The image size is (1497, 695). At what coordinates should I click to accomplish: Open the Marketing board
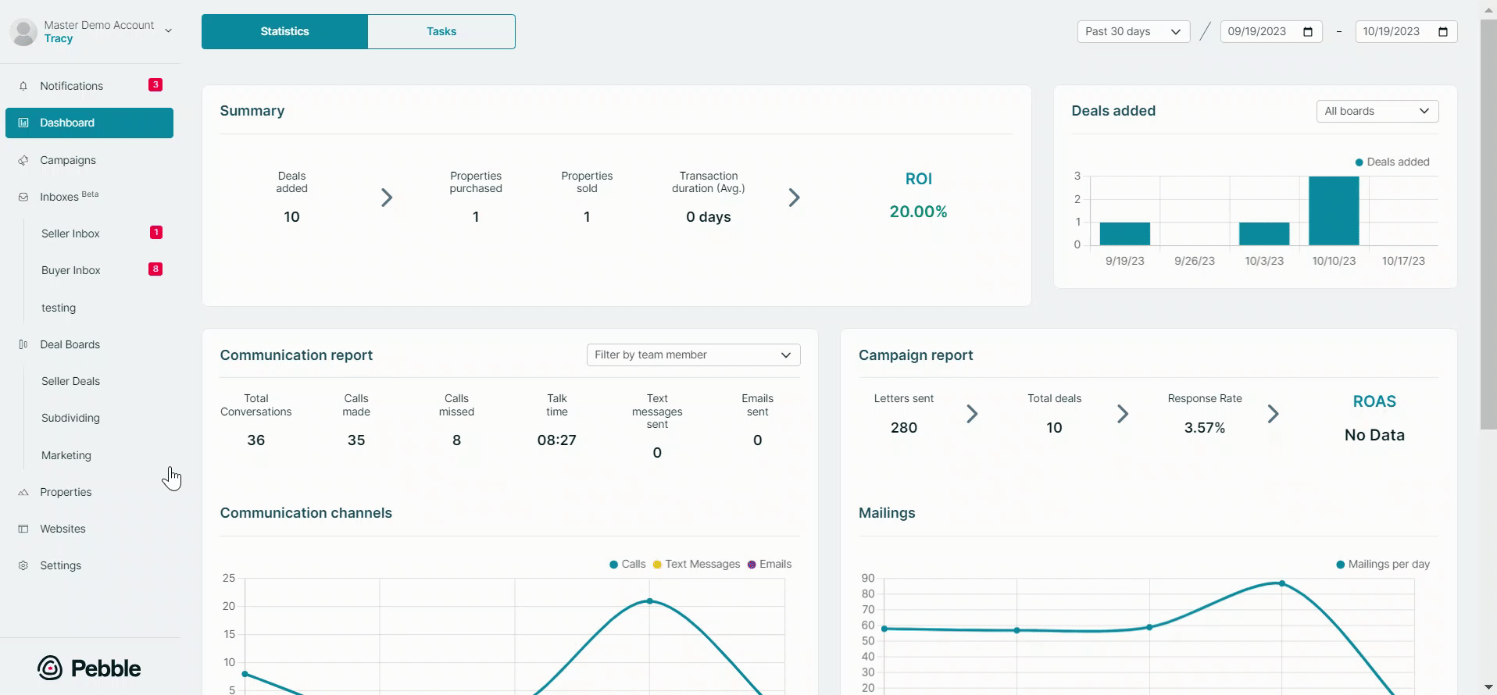point(66,455)
